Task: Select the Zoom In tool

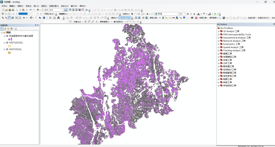Action: pos(3,18)
